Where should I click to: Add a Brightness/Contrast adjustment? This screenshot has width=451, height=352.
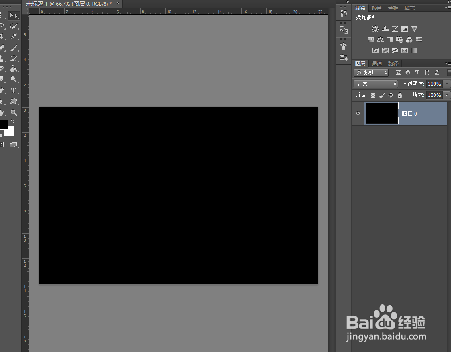pyautogui.click(x=375, y=29)
